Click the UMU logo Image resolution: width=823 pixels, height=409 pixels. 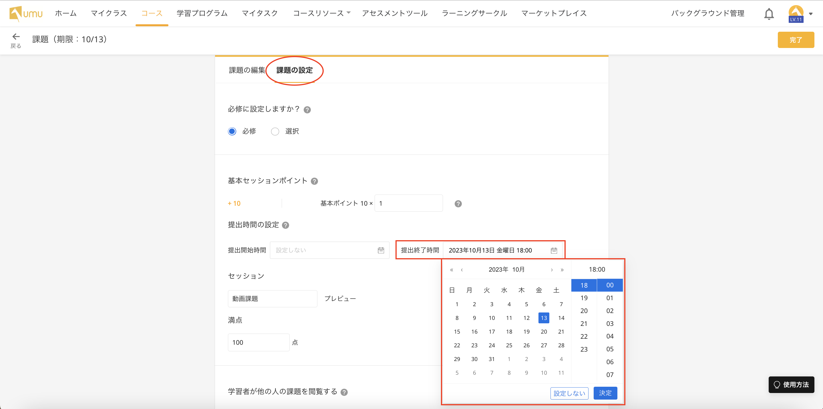[x=26, y=14]
